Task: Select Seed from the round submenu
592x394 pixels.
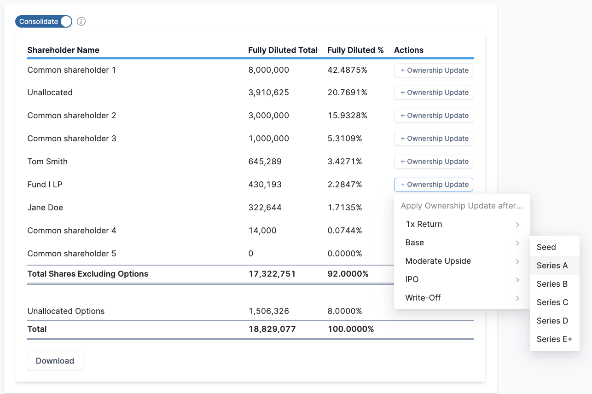Action: [x=546, y=247]
